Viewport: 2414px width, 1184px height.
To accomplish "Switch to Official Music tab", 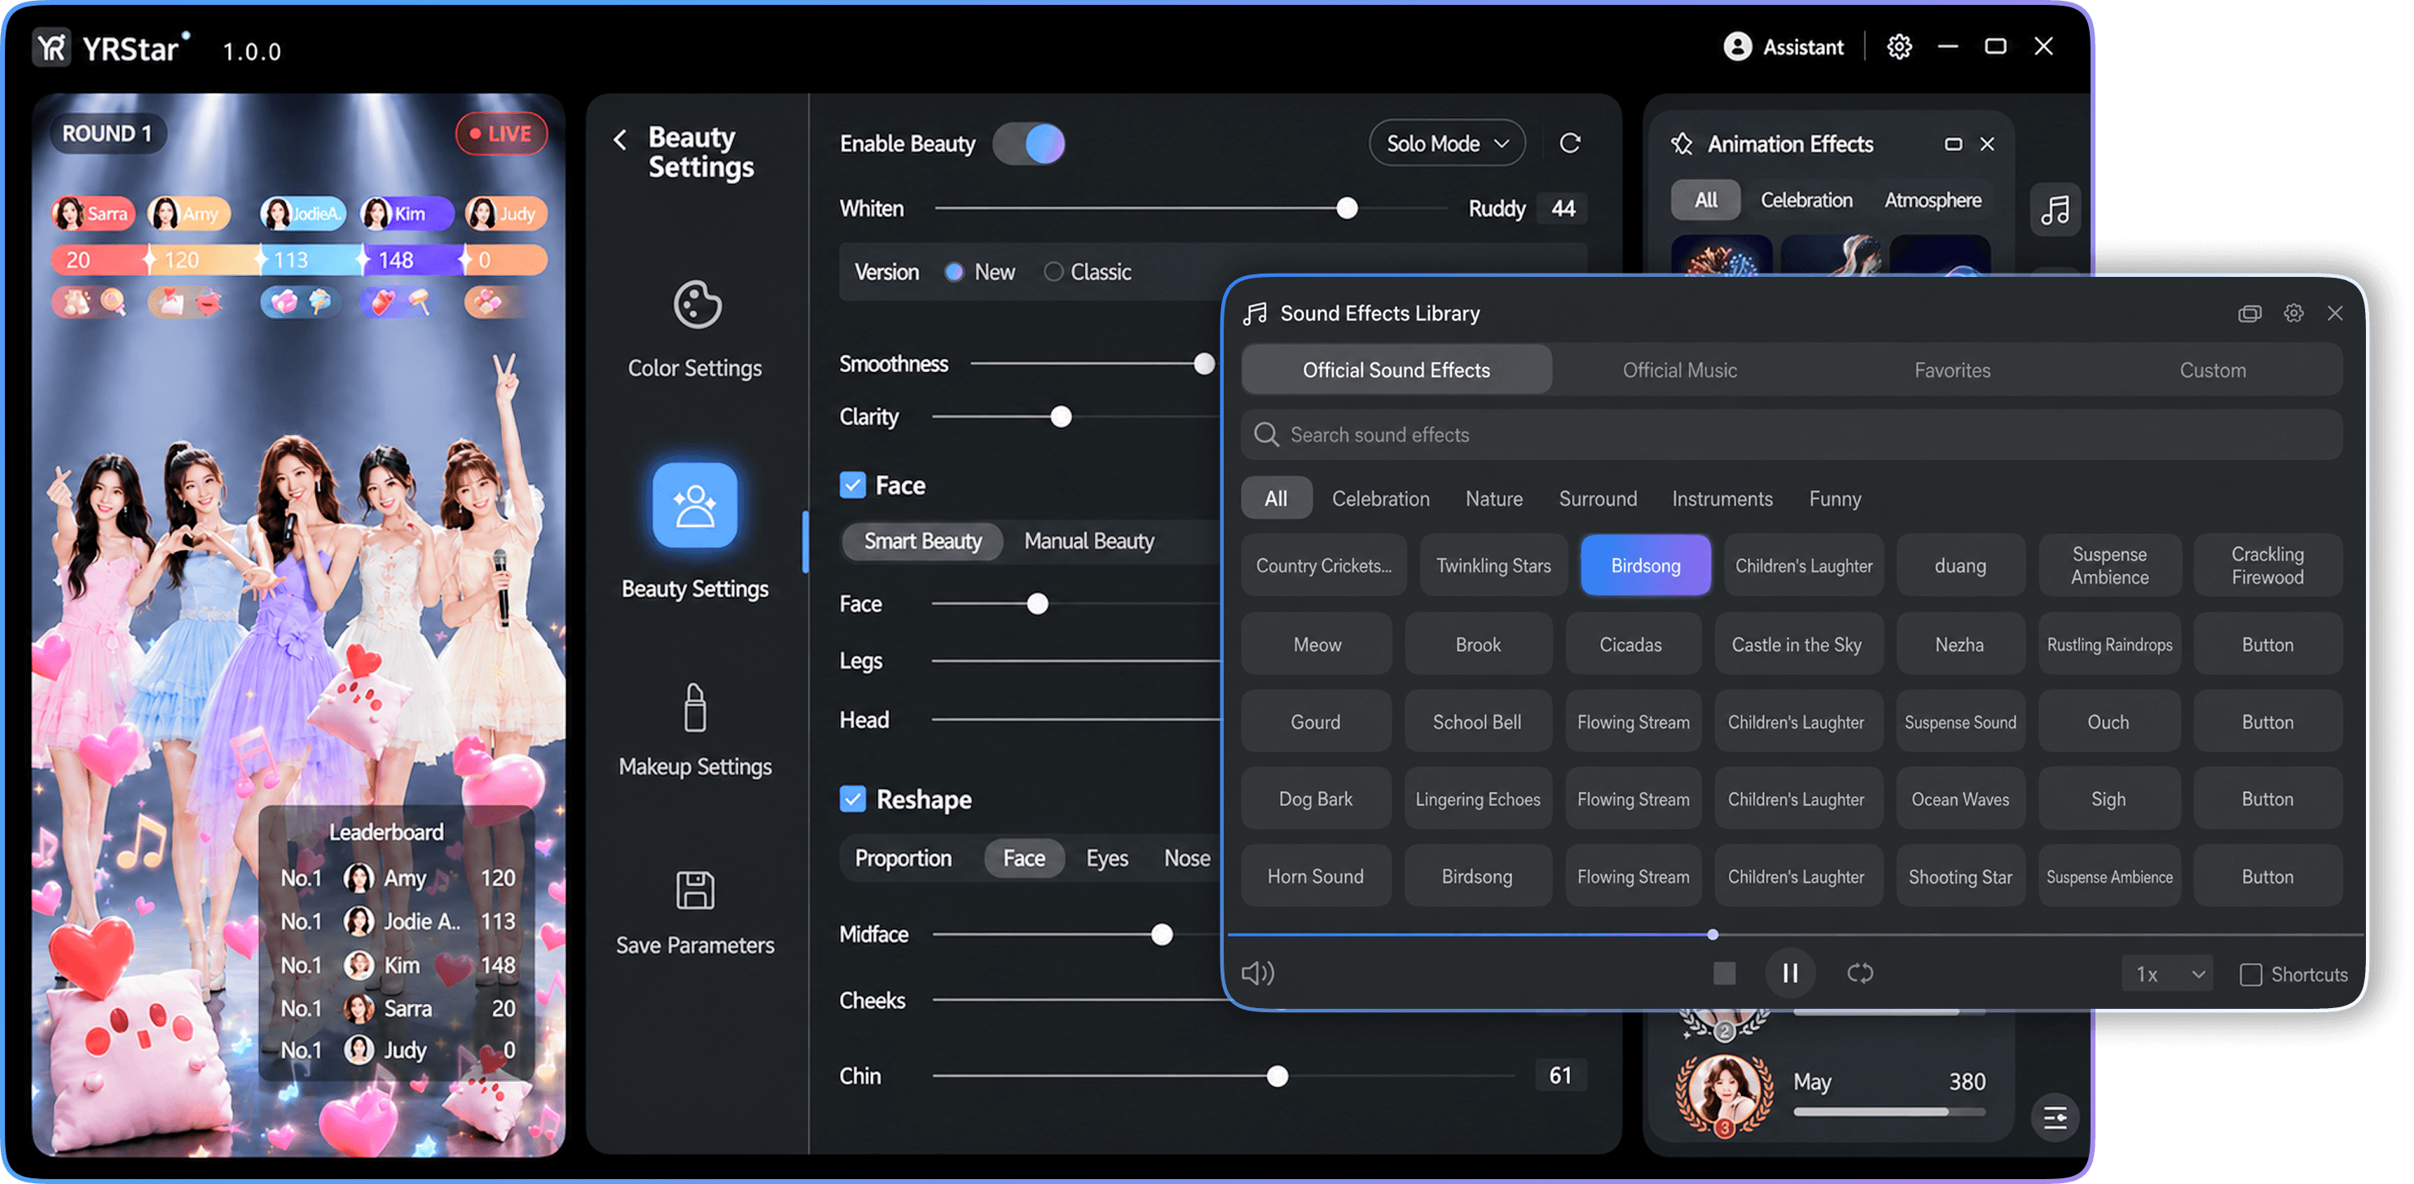I will pos(1679,370).
